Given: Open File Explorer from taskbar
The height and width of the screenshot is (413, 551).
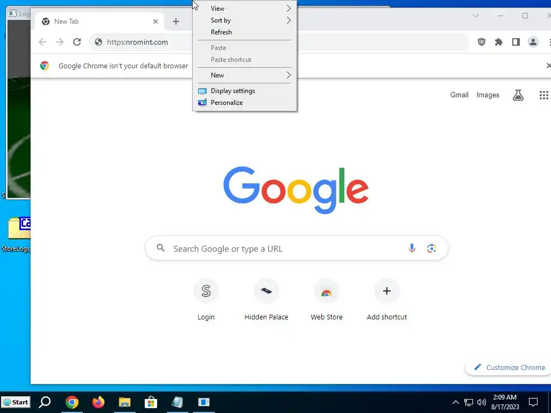Looking at the screenshot, I should coord(125,402).
